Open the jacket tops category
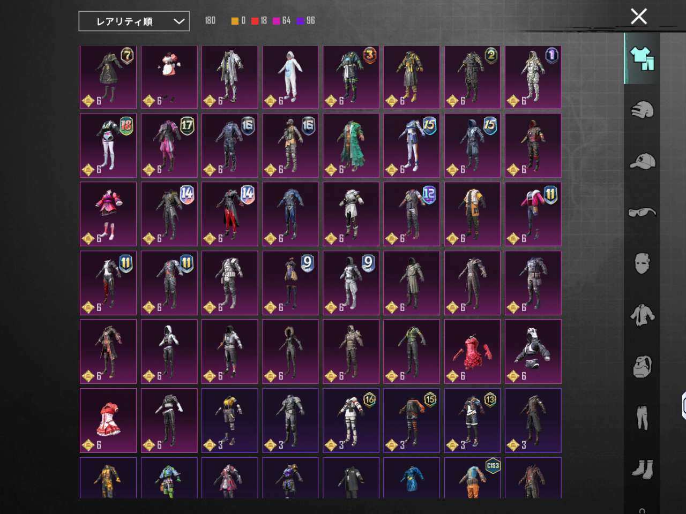This screenshot has height=514, width=686. pyautogui.click(x=642, y=315)
